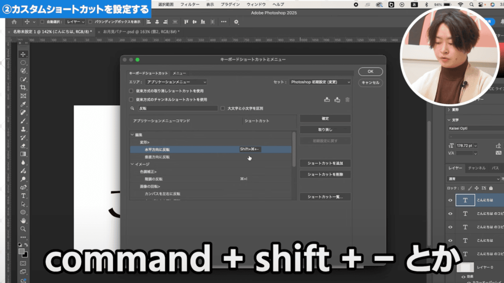Collapse the 編集 tree group
The image size is (504, 283).
coord(132,135)
